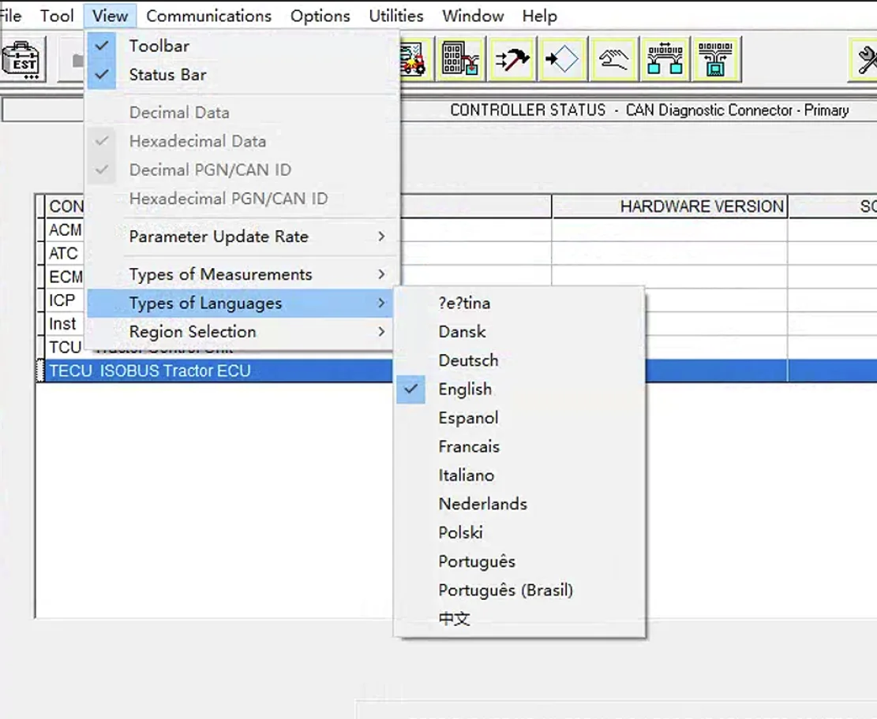Viewport: 877px width, 719px height.
Task: Toggle the Status Bar visibility option
Action: tap(167, 75)
